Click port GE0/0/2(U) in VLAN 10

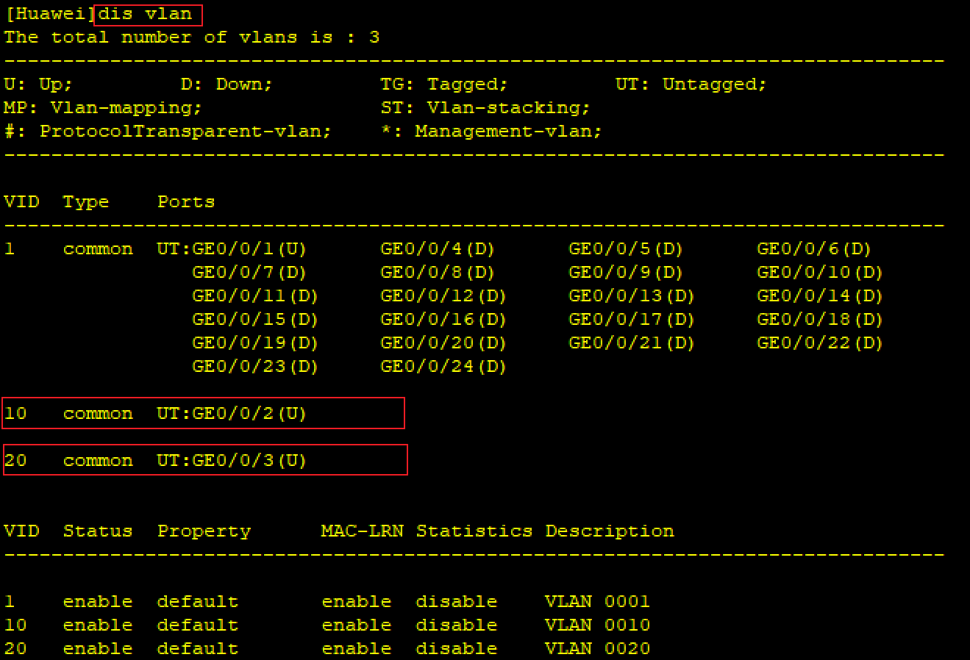click(x=249, y=414)
